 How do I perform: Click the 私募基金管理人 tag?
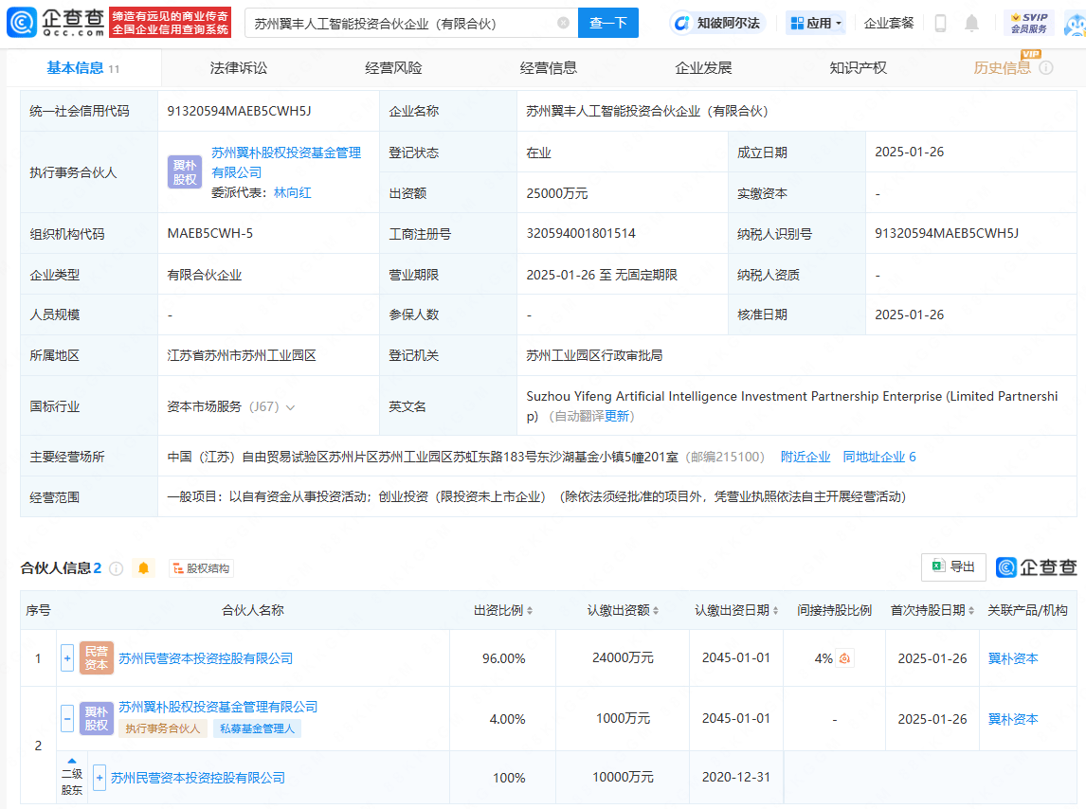click(x=257, y=728)
